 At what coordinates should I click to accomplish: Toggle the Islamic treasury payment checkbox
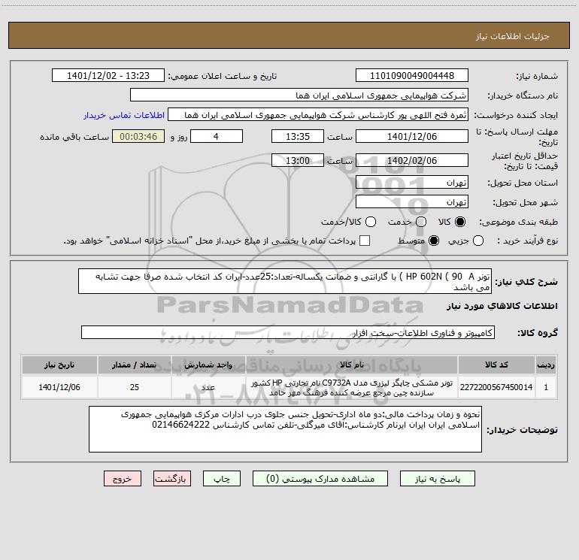click(365, 241)
